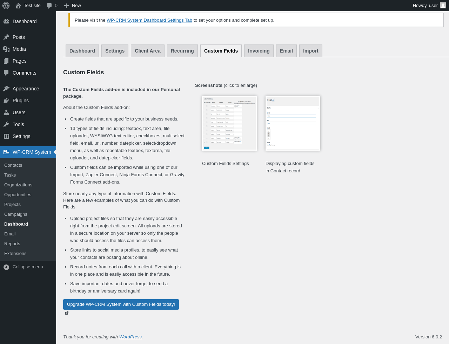This screenshot has height=344, width=449.
Task: Open the Email tab
Action: 286,51
